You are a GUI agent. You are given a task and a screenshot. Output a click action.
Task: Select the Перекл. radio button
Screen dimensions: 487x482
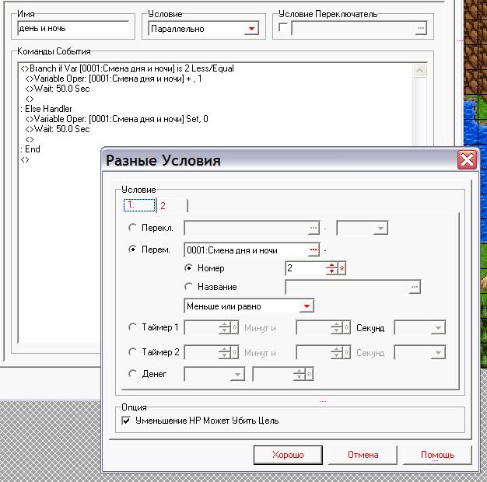pyautogui.click(x=132, y=228)
